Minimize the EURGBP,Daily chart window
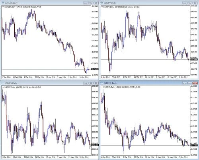The height and width of the screenshot is (160, 199). 86,3
